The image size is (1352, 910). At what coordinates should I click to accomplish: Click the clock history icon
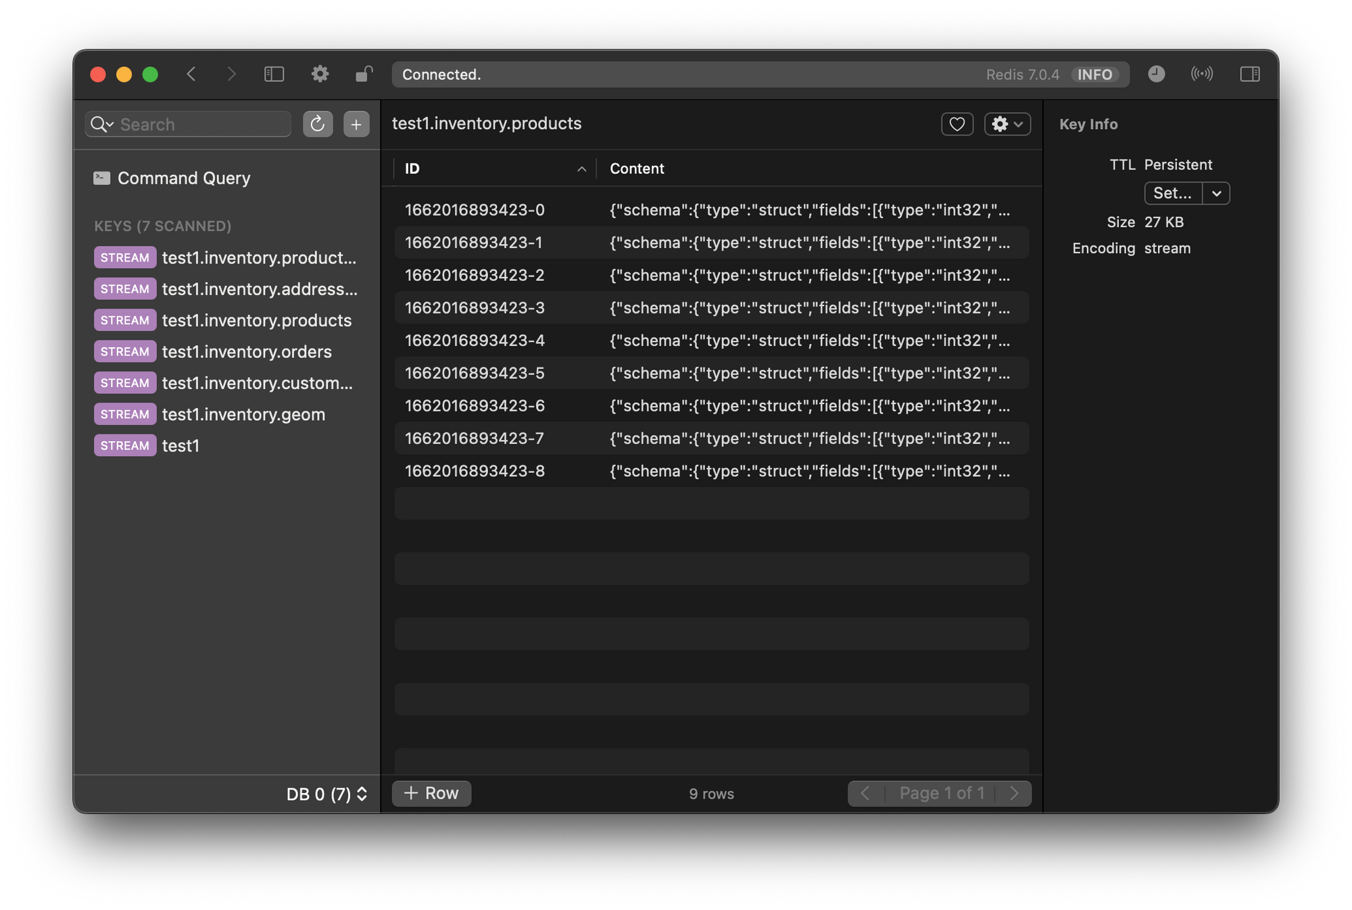click(1156, 74)
